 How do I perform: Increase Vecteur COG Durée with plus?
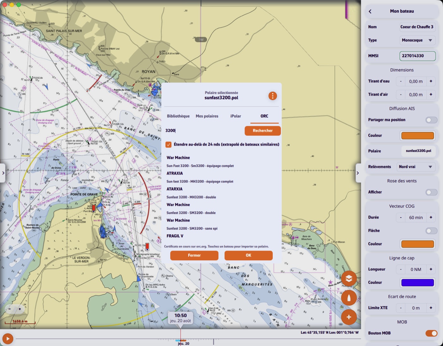(431, 217)
